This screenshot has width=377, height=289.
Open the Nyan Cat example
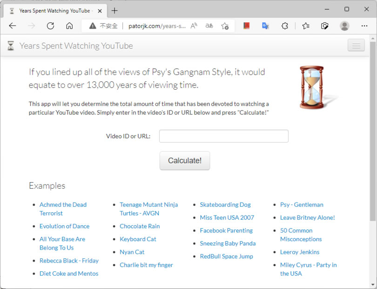tap(132, 252)
